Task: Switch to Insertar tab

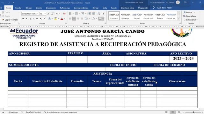Action: (18, 8)
